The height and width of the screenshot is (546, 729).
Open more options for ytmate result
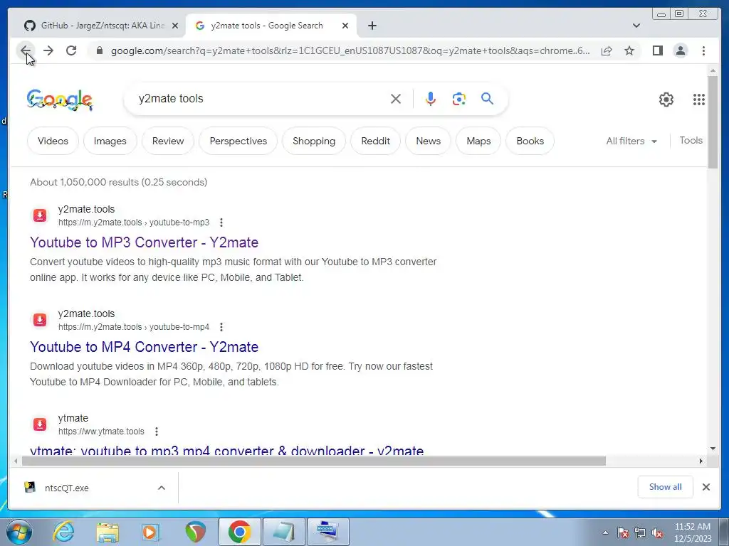click(157, 432)
